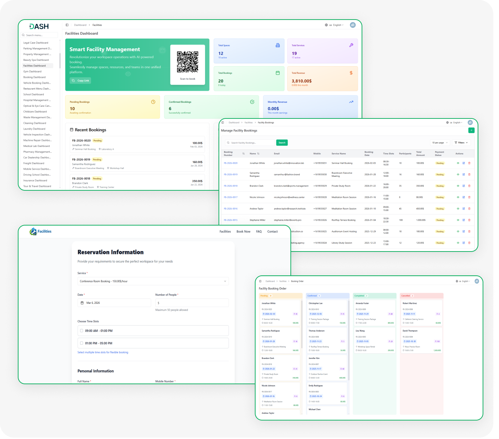Viewport: 499px width, 439px height.
Task: Click the Pending Bookings clock icon
Action: (x=153, y=102)
